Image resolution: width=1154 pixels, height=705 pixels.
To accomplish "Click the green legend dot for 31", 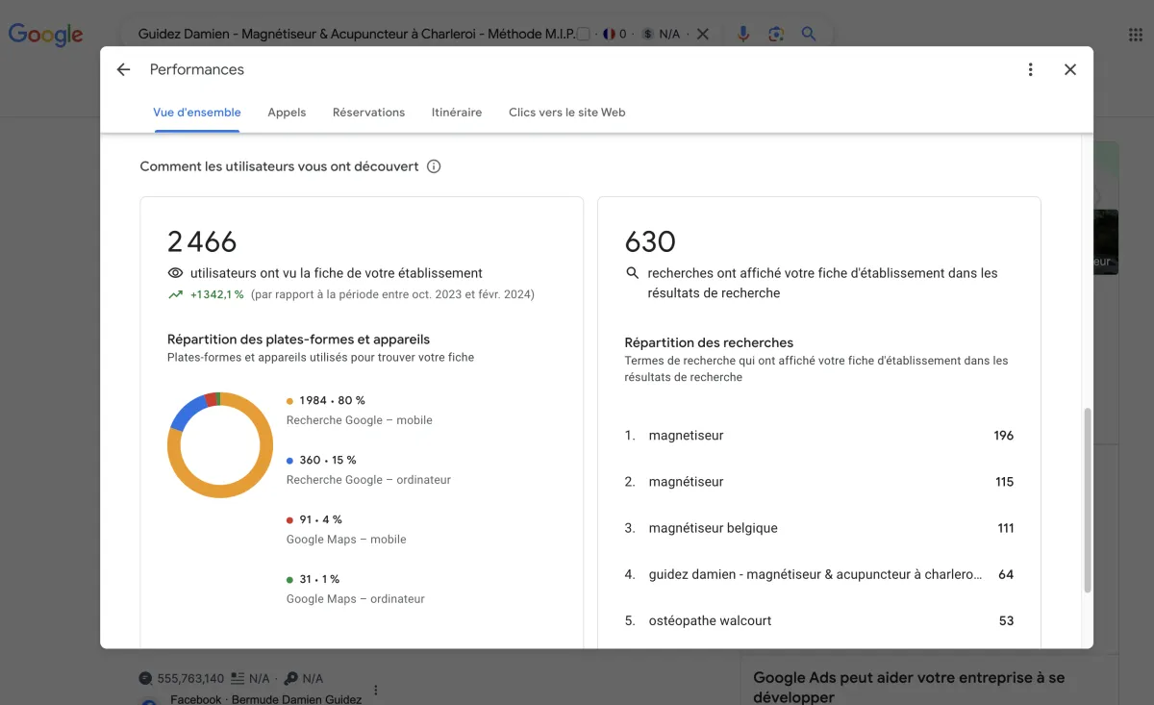I will coord(289,580).
